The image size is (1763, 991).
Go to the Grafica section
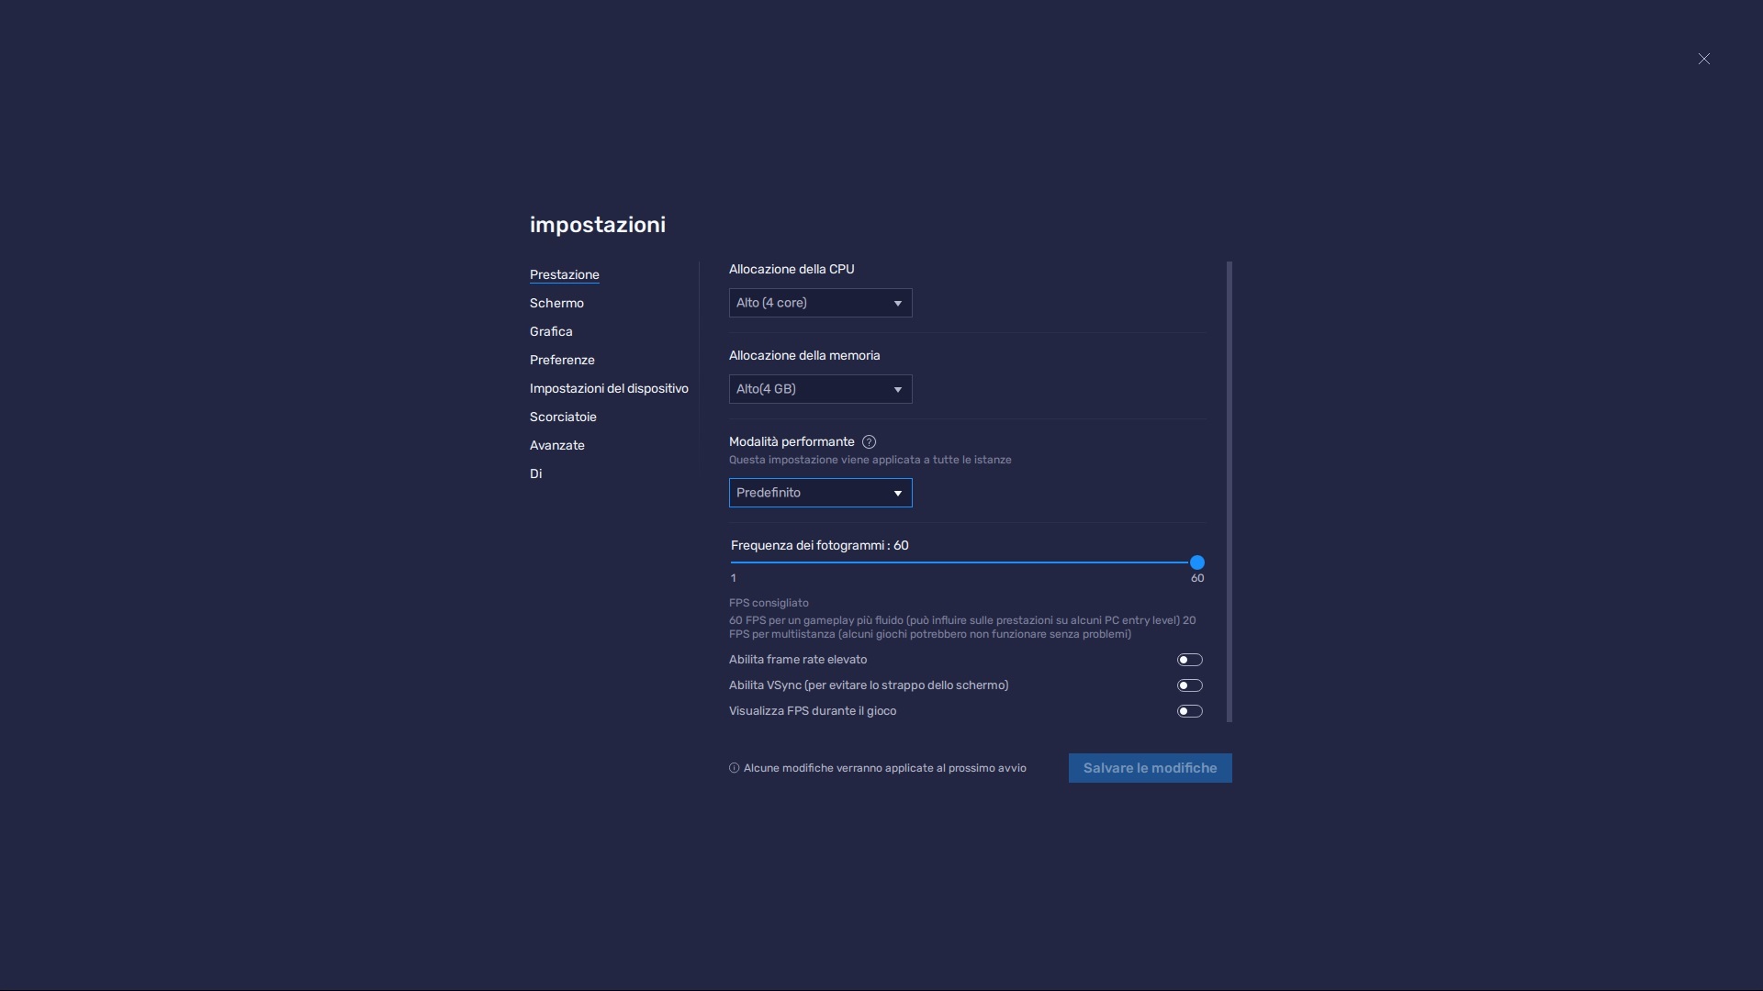coord(551,331)
